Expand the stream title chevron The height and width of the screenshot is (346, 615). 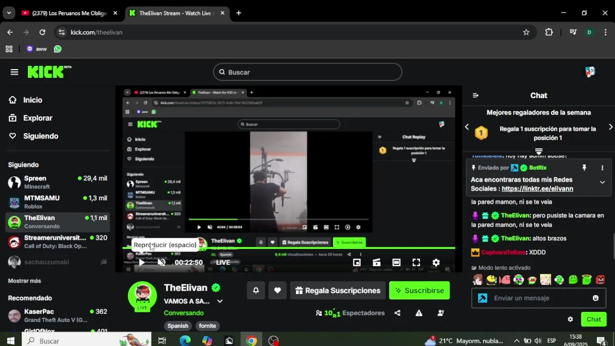pos(220,301)
